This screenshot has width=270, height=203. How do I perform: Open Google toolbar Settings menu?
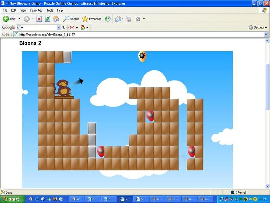(x=258, y=27)
